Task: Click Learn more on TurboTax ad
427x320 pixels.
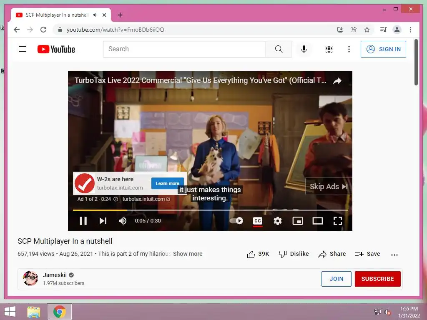Action: (x=168, y=183)
